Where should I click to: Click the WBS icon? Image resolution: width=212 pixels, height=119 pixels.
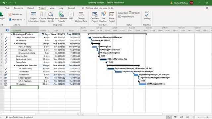tap(71, 14)
